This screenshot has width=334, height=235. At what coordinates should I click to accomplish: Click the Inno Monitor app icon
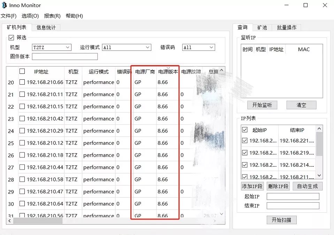click(x=5, y=5)
